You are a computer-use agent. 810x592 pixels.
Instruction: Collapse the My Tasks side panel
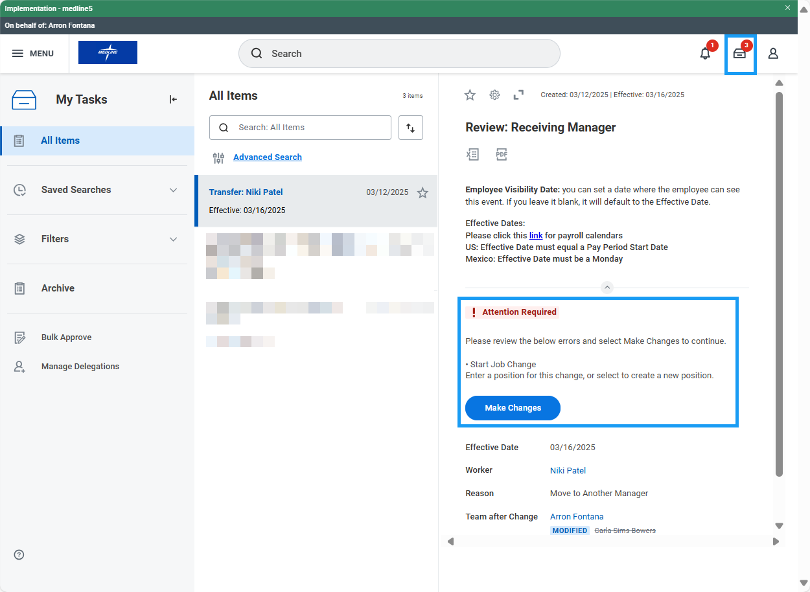coord(173,99)
